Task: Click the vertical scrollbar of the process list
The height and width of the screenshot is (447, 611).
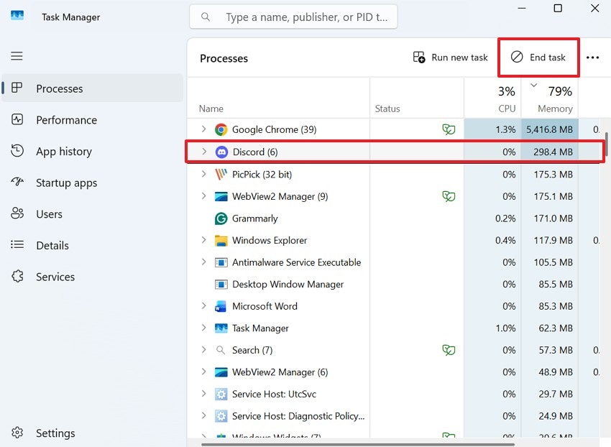Action: [x=606, y=144]
